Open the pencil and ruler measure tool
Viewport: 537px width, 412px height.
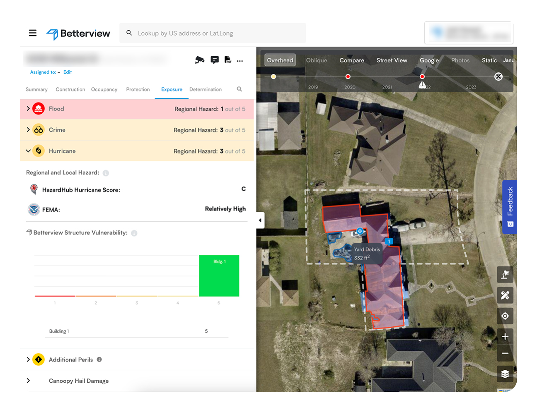[505, 295]
